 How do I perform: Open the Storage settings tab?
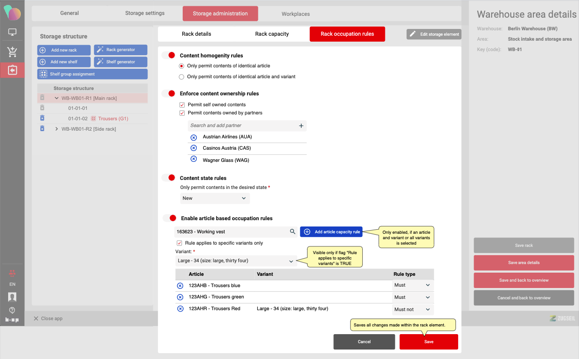[x=145, y=14]
